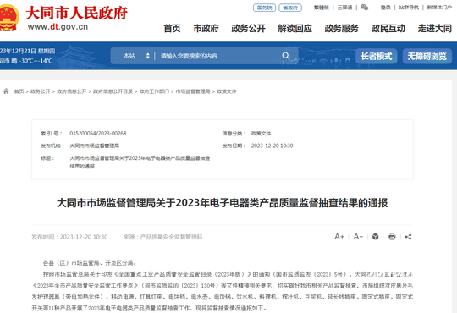Click 市场监督管理局 in the breadcrumb

[x=193, y=91]
